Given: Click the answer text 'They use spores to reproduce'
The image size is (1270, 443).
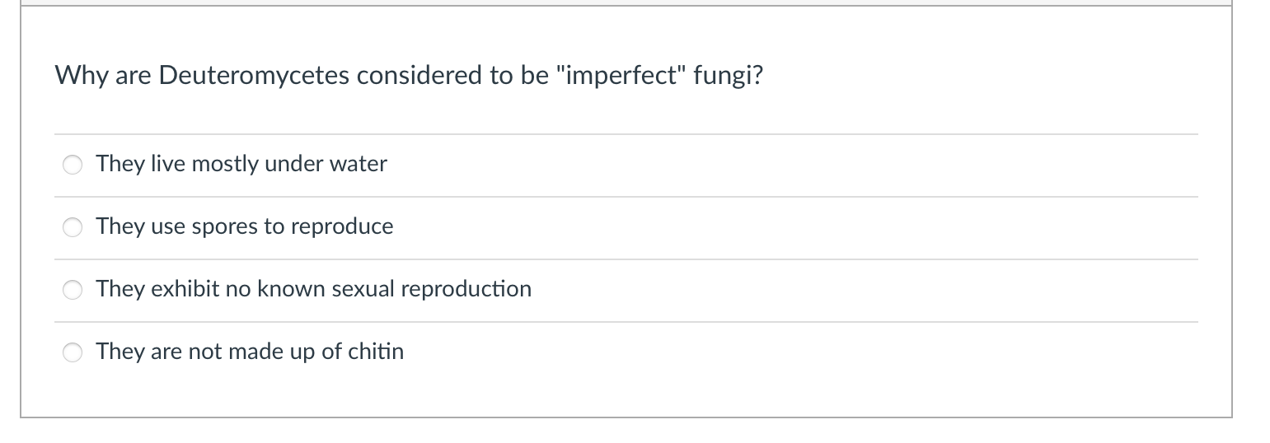Looking at the screenshot, I should 244,226.
